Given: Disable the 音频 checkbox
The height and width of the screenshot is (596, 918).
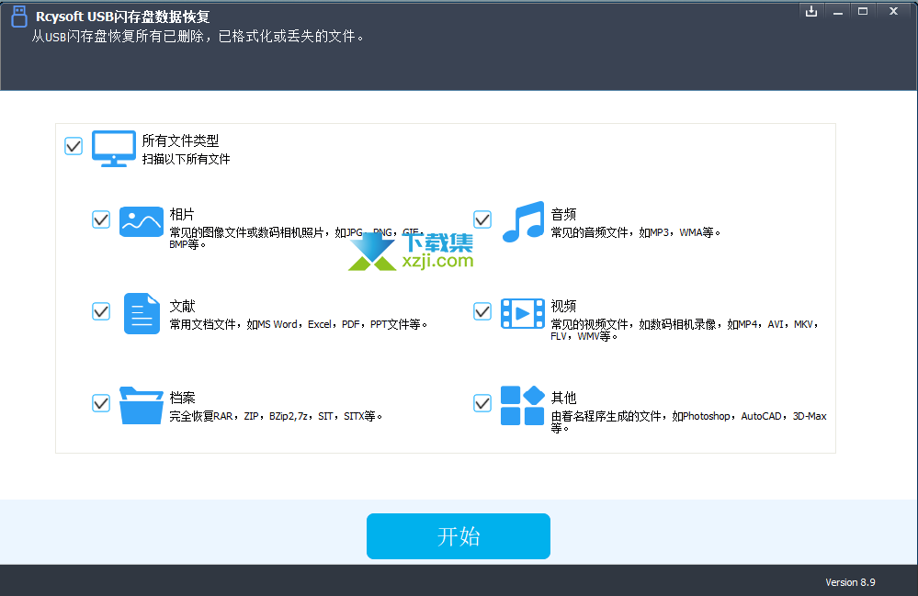Looking at the screenshot, I should 482,219.
